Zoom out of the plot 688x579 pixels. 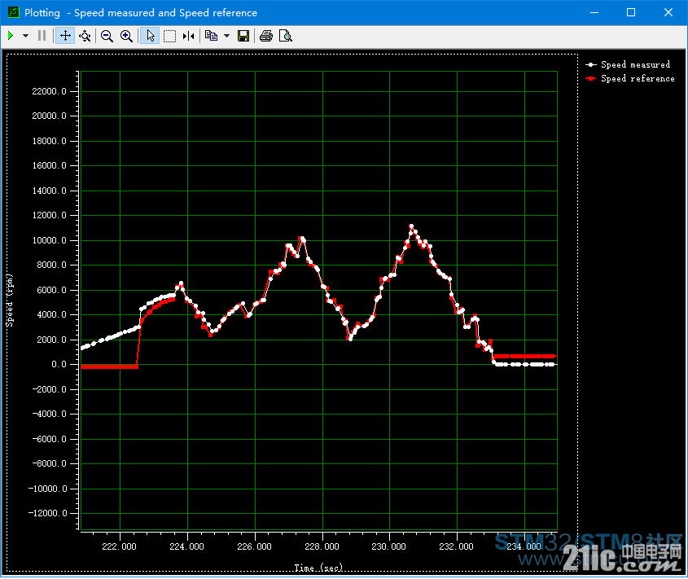click(107, 36)
